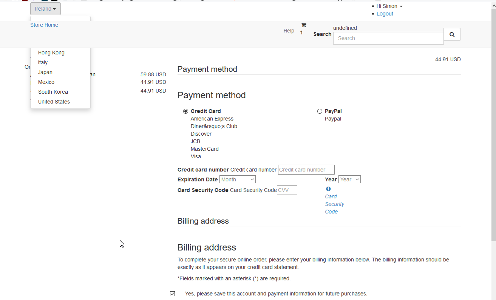Open the expiration Year dropdown
The height and width of the screenshot is (300, 496).
click(x=349, y=179)
